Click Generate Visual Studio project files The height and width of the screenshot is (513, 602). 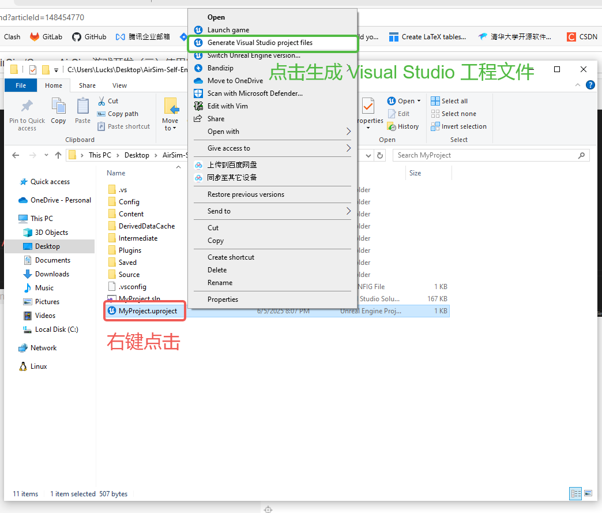coord(272,43)
